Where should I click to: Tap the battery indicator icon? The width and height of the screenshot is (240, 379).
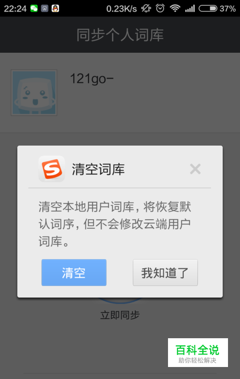208,9
